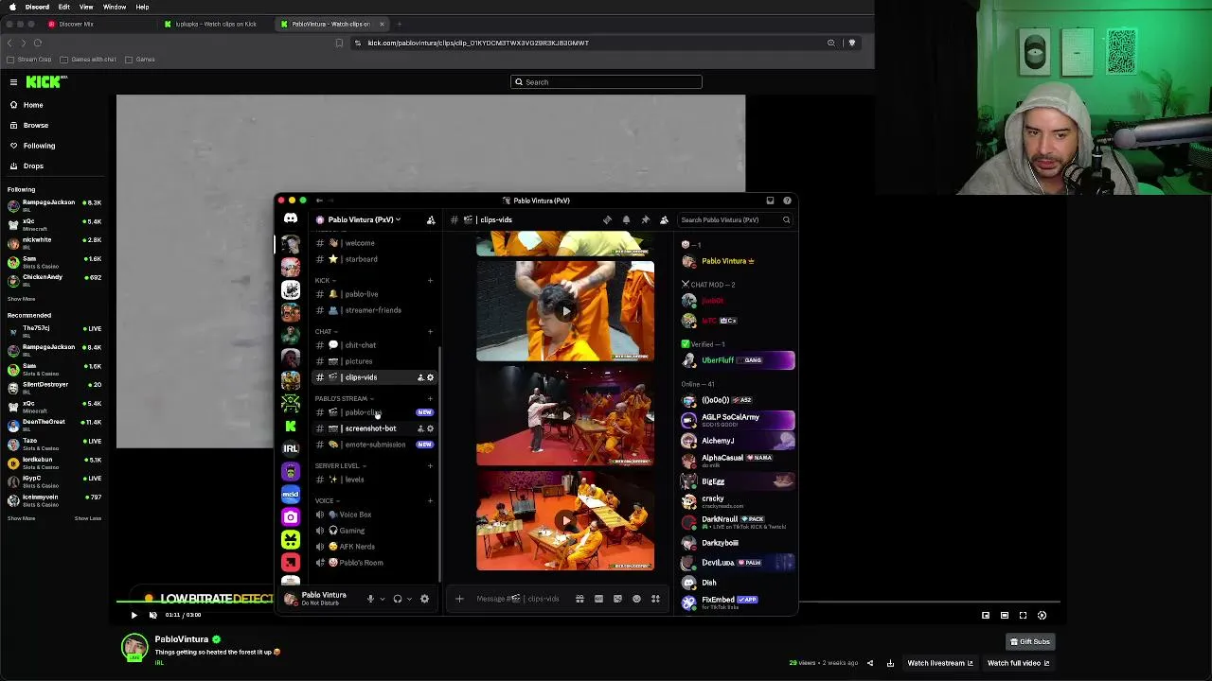Play the Kick clip video
The height and width of the screenshot is (681, 1212).
click(134, 615)
